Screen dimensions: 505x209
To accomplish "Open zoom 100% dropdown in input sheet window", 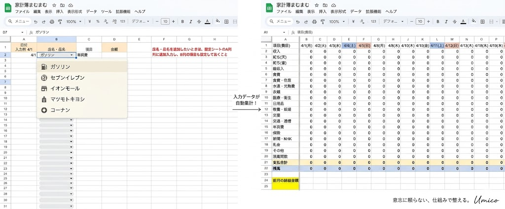I will tap(74, 22).
